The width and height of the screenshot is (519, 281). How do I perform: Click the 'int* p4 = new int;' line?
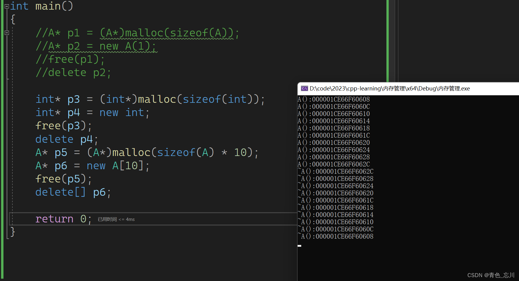[92, 112]
